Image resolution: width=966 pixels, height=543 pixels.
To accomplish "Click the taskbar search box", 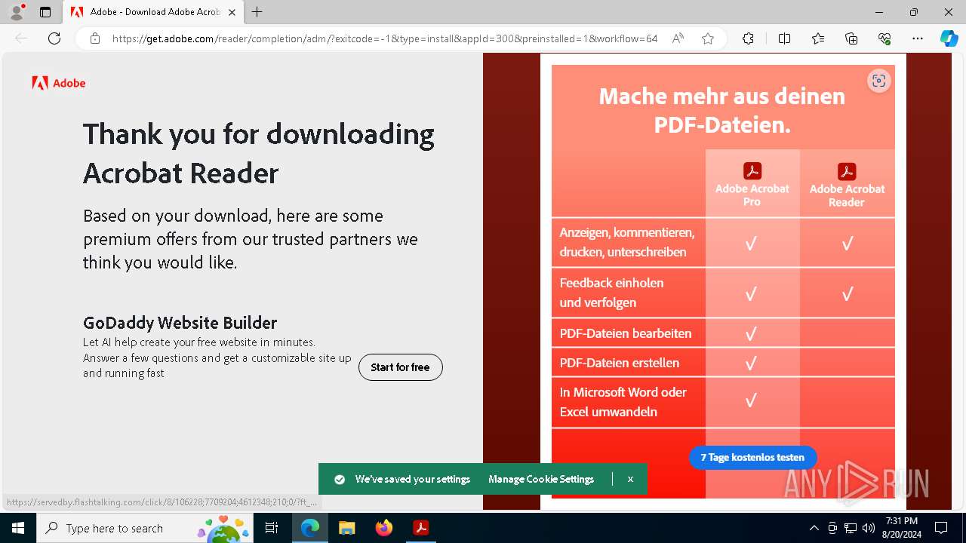I will coord(145,528).
